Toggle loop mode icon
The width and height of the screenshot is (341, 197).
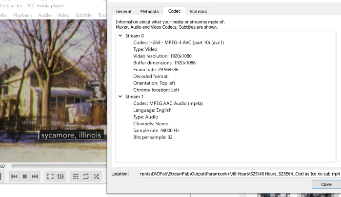coord(86,177)
